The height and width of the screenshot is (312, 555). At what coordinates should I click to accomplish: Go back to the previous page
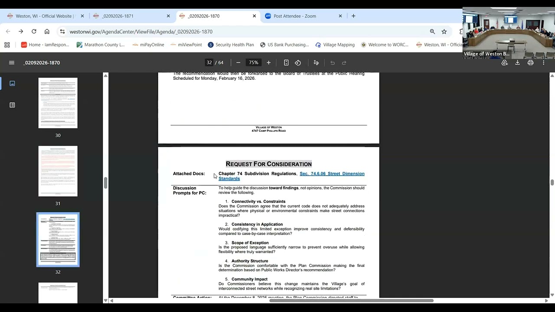(8, 32)
